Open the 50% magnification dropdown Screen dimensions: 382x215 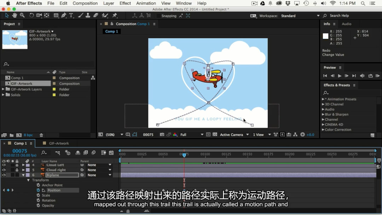click(x=114, y=135)
